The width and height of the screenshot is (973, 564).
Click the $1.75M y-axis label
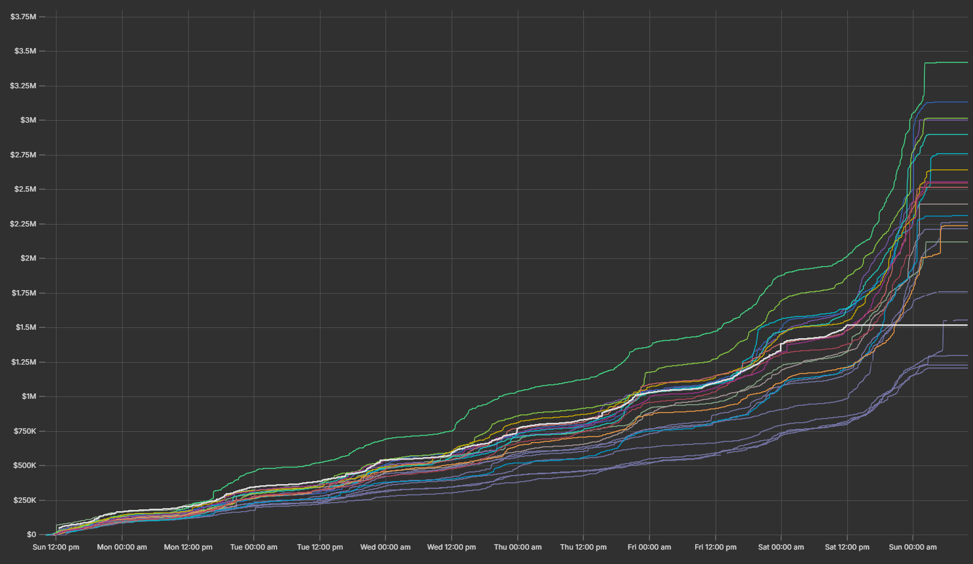tap(24, 293)
